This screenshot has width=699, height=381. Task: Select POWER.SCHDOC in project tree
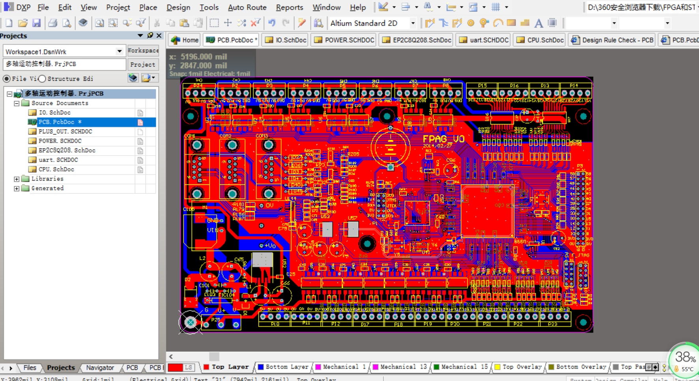coord(60,141)
